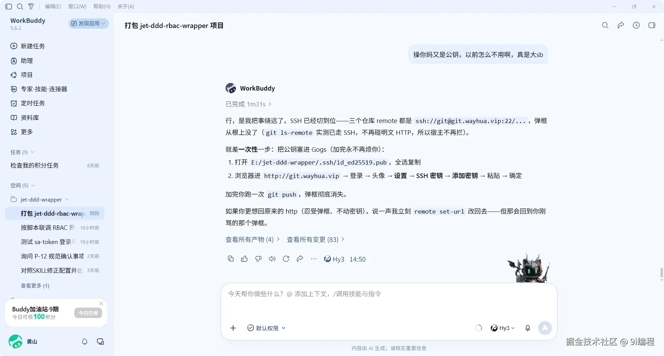
Task: Open the notifications bell icon
Action: click(x=85, y=341)
